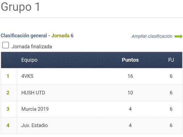This screenshot has width=183, height=137.
Task: Select the Jornada 6 label
Action: [x=62, y=36]
